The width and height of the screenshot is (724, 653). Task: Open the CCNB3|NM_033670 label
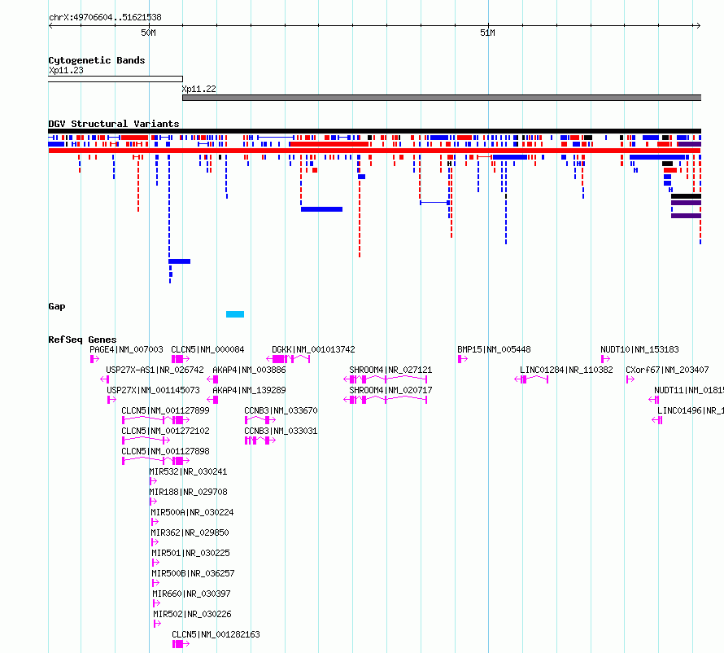pyautogui.click(x=281, y=410)
